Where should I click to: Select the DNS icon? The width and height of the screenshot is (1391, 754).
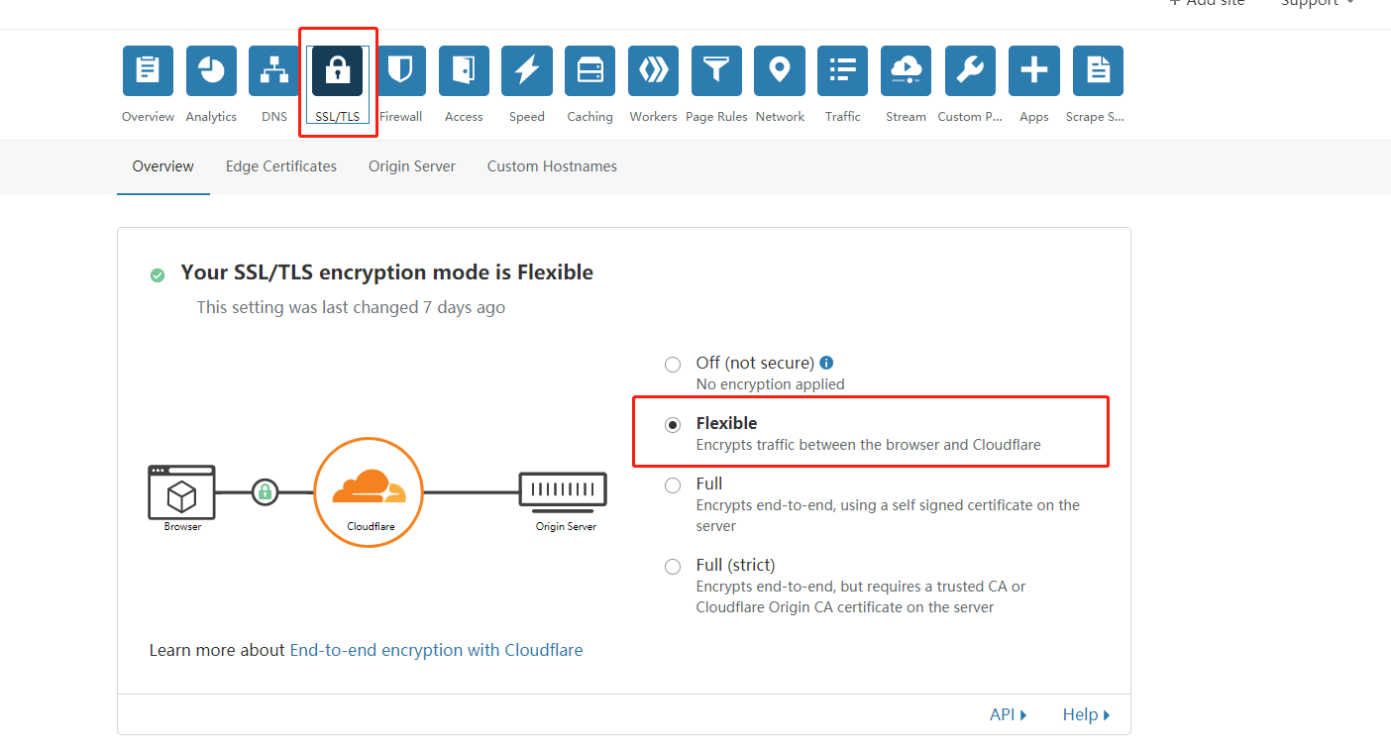coord(273,70)
